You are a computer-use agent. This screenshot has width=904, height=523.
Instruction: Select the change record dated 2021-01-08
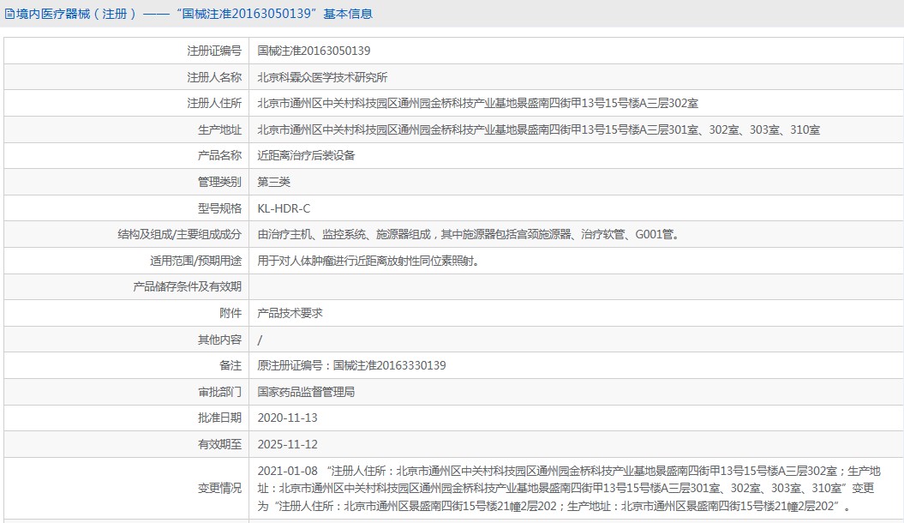tap(568, 489)
